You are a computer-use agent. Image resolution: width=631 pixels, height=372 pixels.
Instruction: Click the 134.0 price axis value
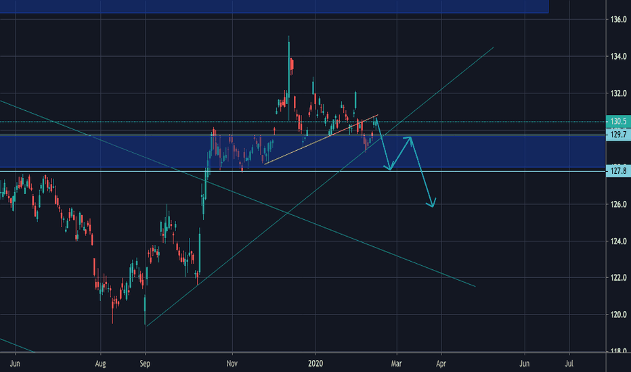click(x=619, y=56)
